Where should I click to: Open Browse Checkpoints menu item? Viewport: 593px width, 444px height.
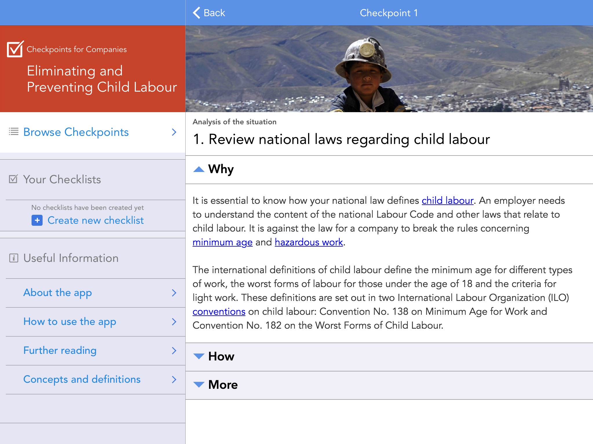tap(76, 132)
